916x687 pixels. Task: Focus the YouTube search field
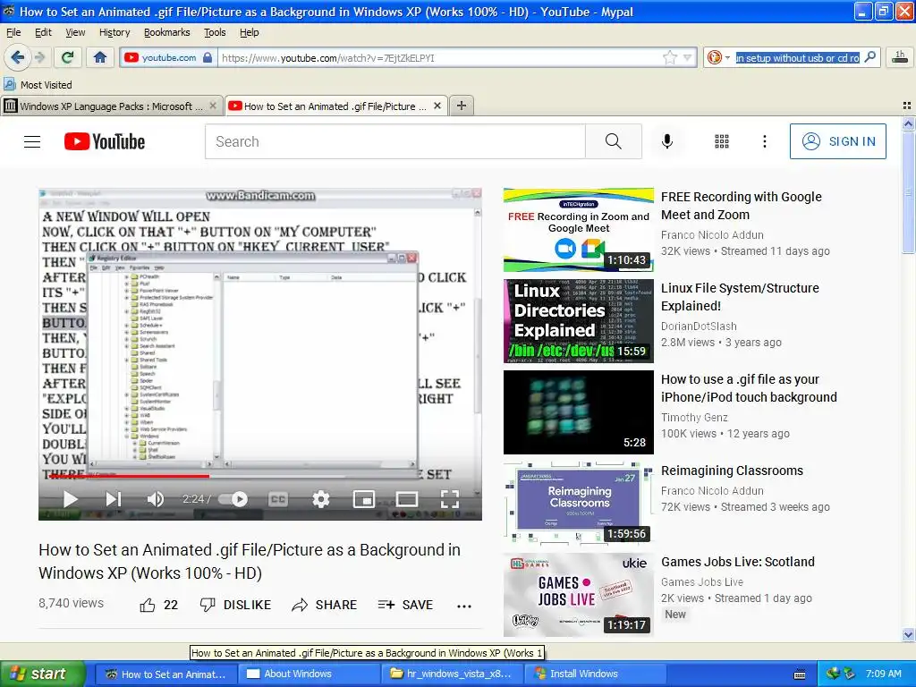[394, 141]
